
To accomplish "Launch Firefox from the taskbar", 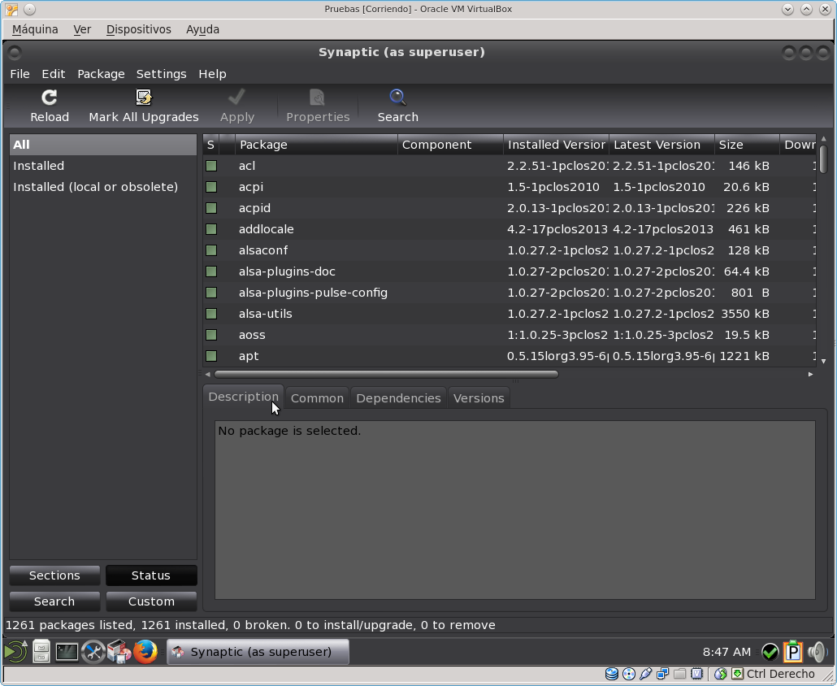I will (x=145, y=651).
